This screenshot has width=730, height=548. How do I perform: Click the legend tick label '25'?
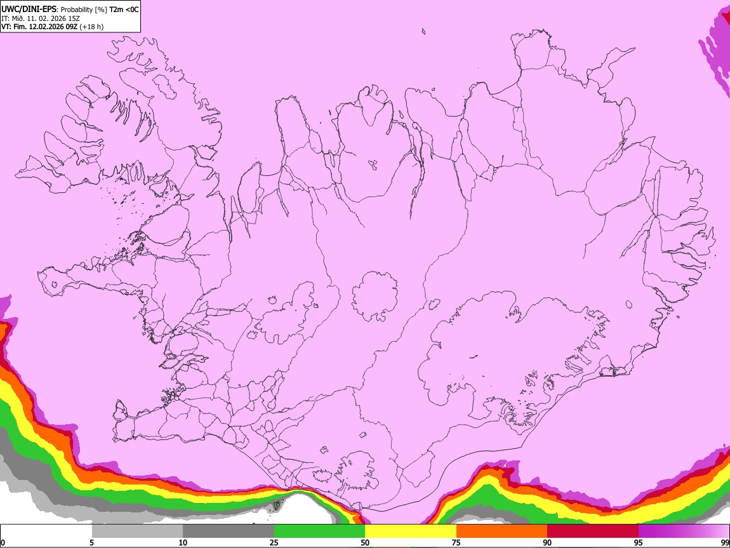tap(274, 542)
